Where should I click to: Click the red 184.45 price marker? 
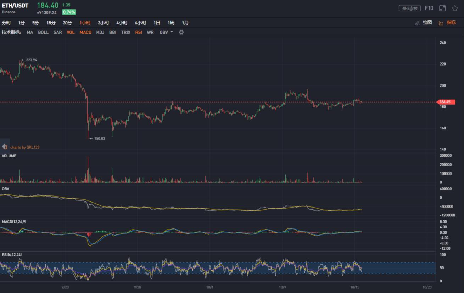click(447, 102)
